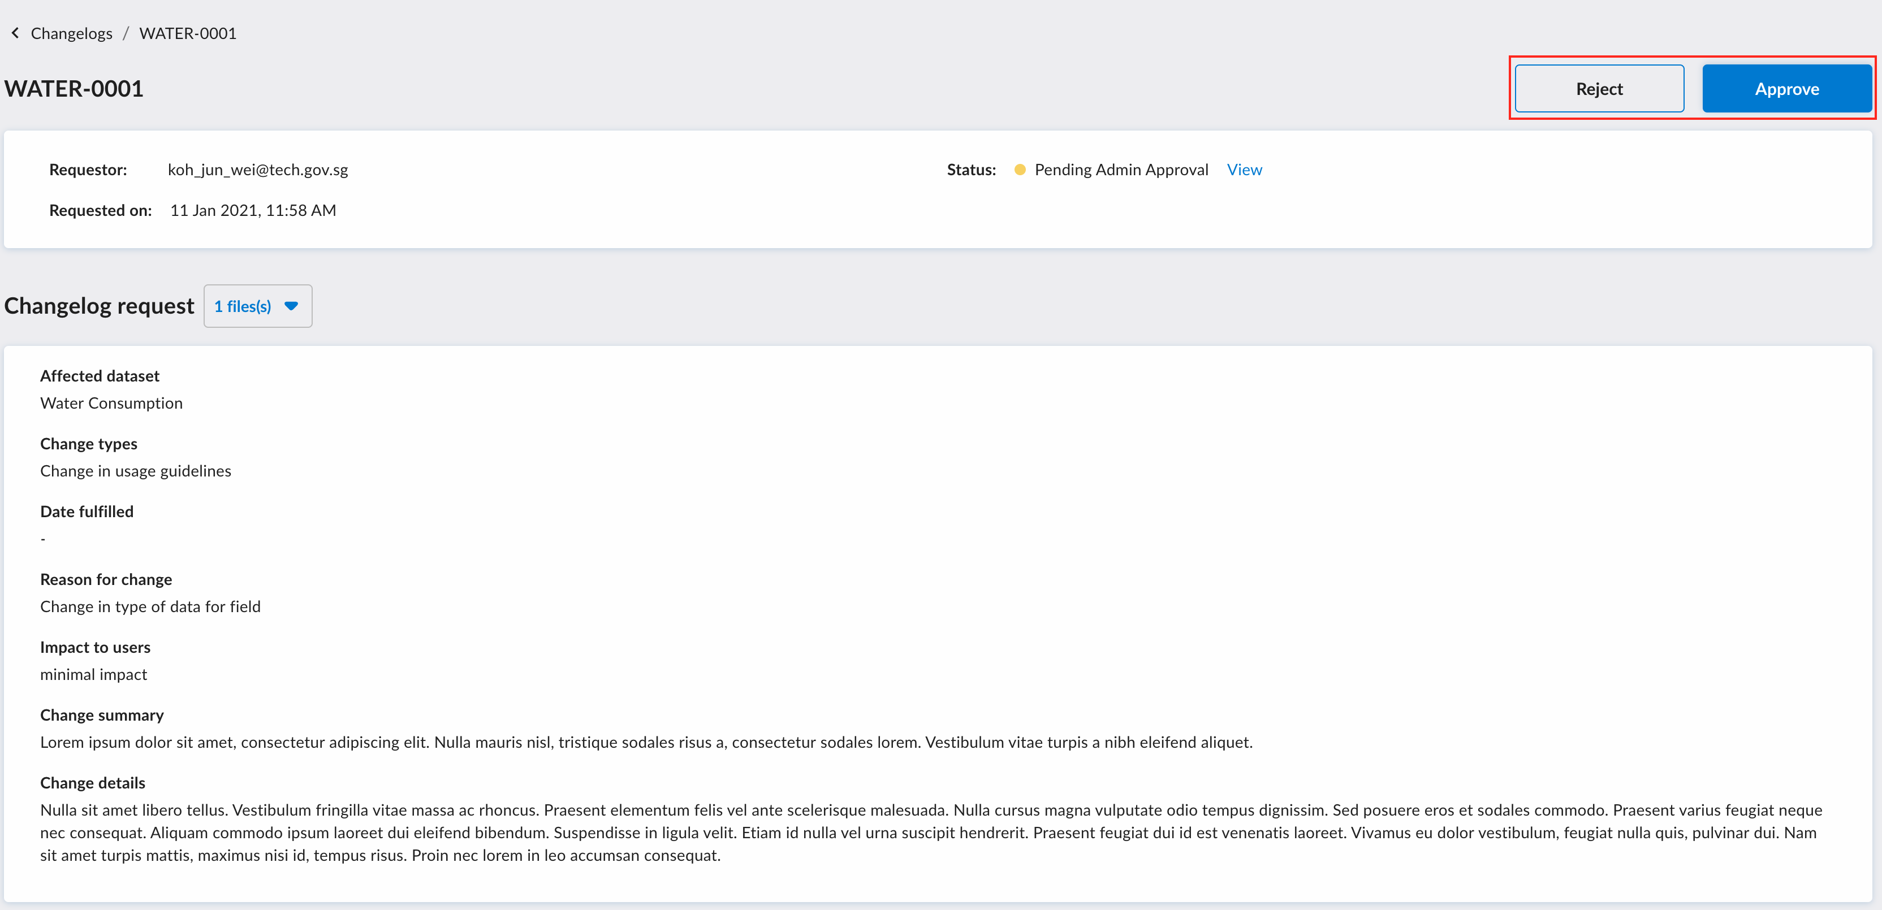Click the Requestor: label

point(88,170)
